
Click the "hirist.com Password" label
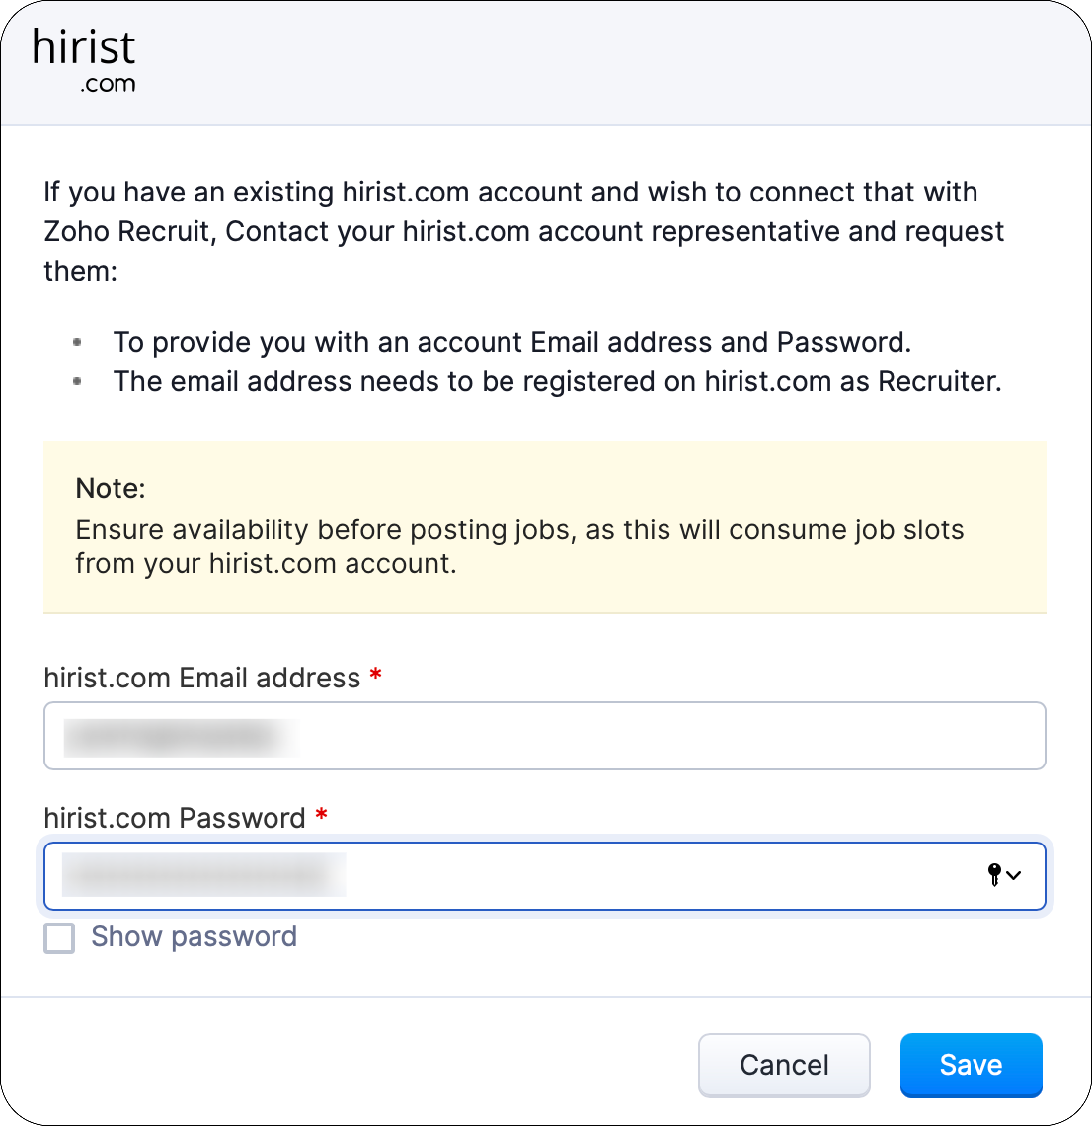pos(175,817)
